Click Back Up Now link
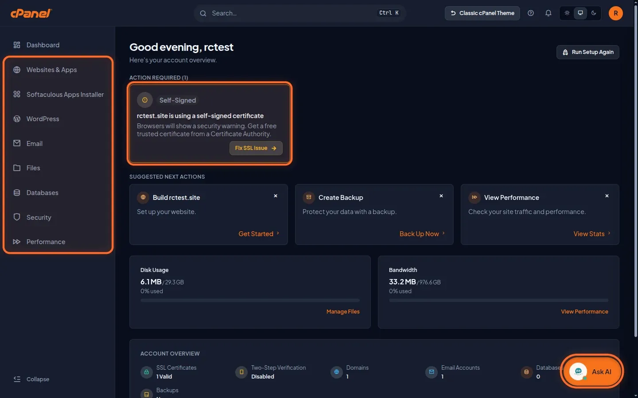Image resolution: width=638 pixels, height=398 pixels. (x=422, y=234)
